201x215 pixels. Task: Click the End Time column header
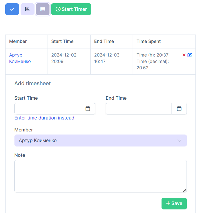click(x=104, y=41)
